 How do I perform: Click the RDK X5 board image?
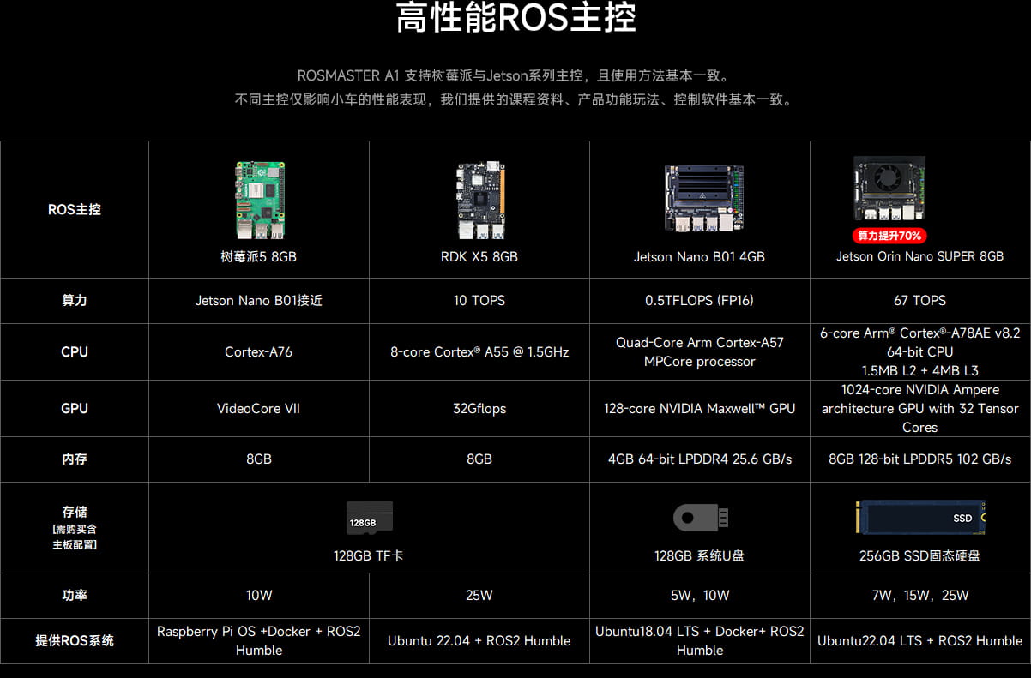tap(479, 201)
